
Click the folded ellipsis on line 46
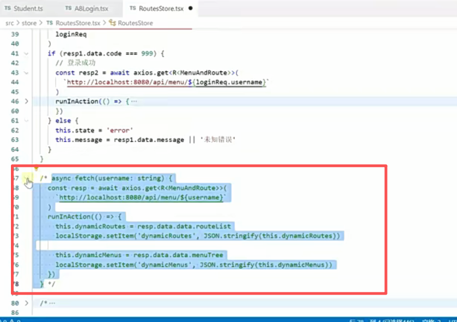[x=134, y=101]
